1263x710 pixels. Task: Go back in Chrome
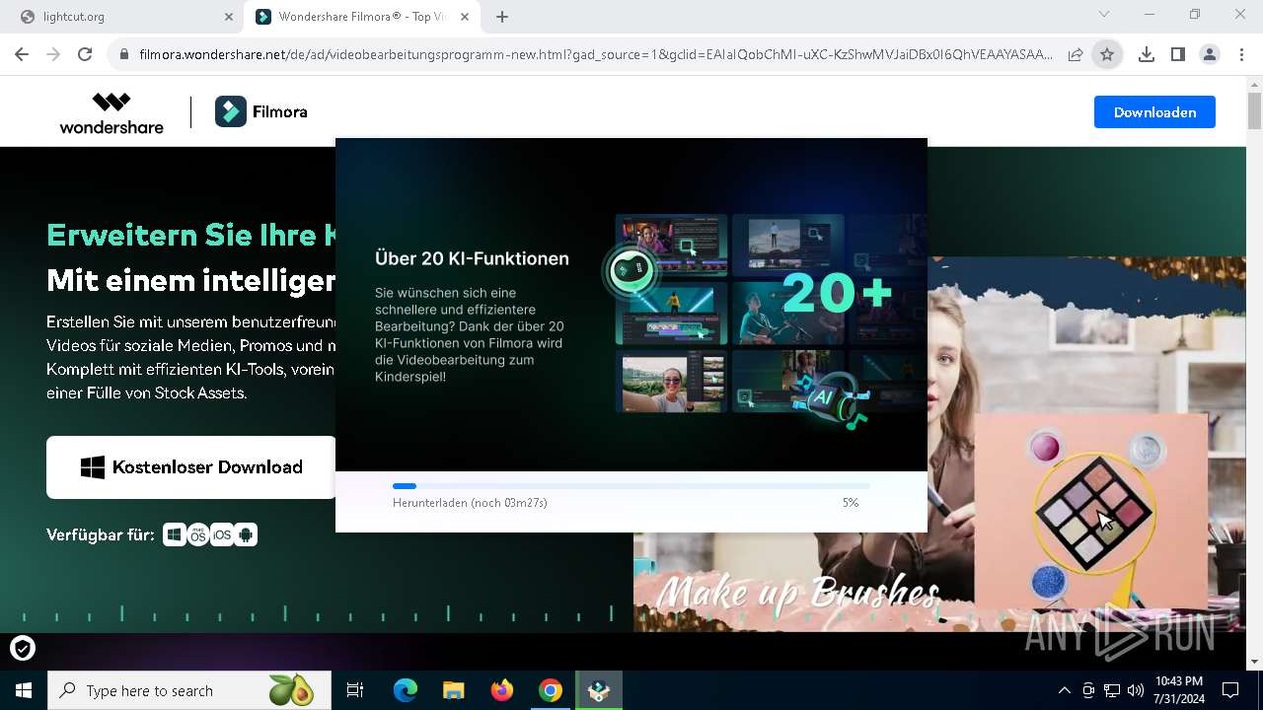coord(22,54)
